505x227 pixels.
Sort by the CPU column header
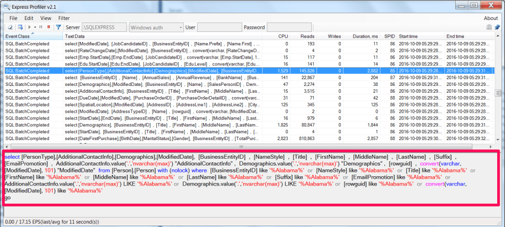[x=276, y=36]
